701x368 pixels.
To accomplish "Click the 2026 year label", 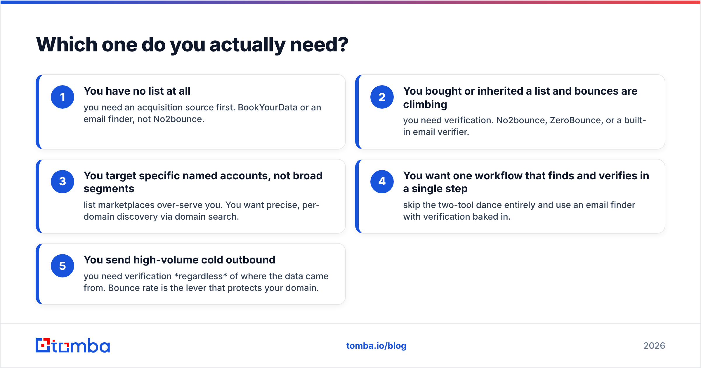I will [654, 346].
